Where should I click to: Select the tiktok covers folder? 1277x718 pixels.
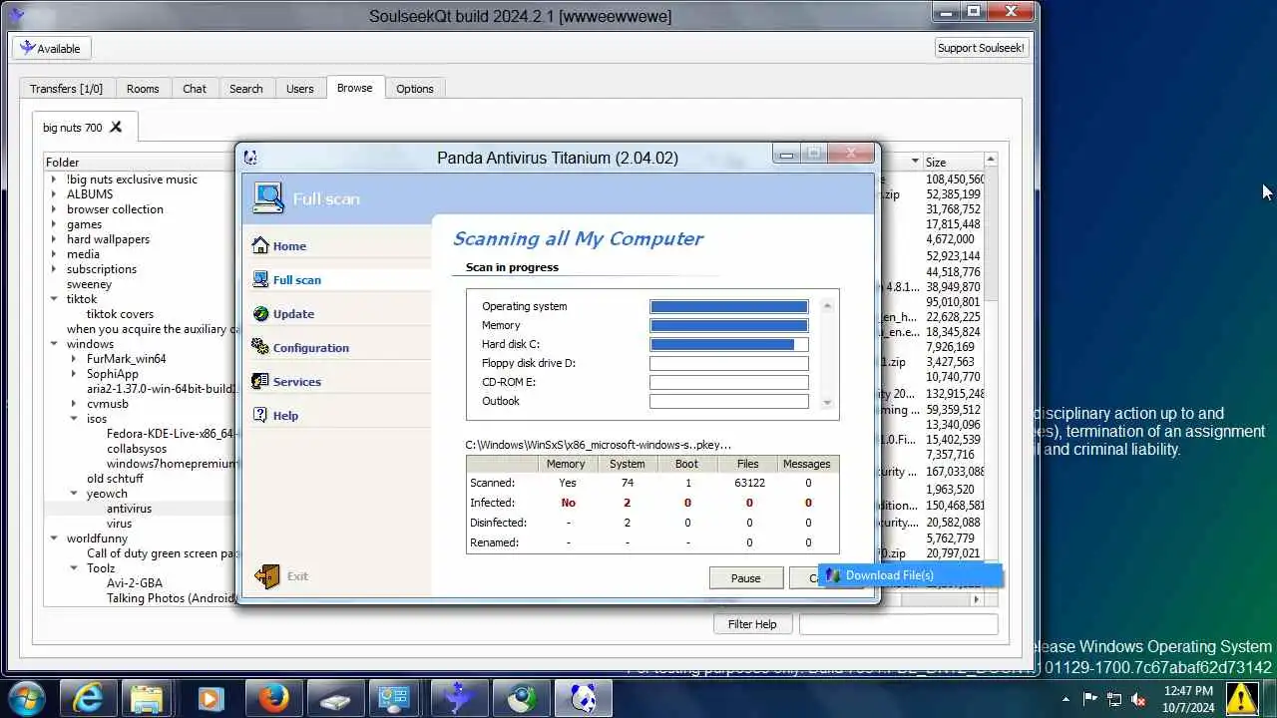[120, 314]
